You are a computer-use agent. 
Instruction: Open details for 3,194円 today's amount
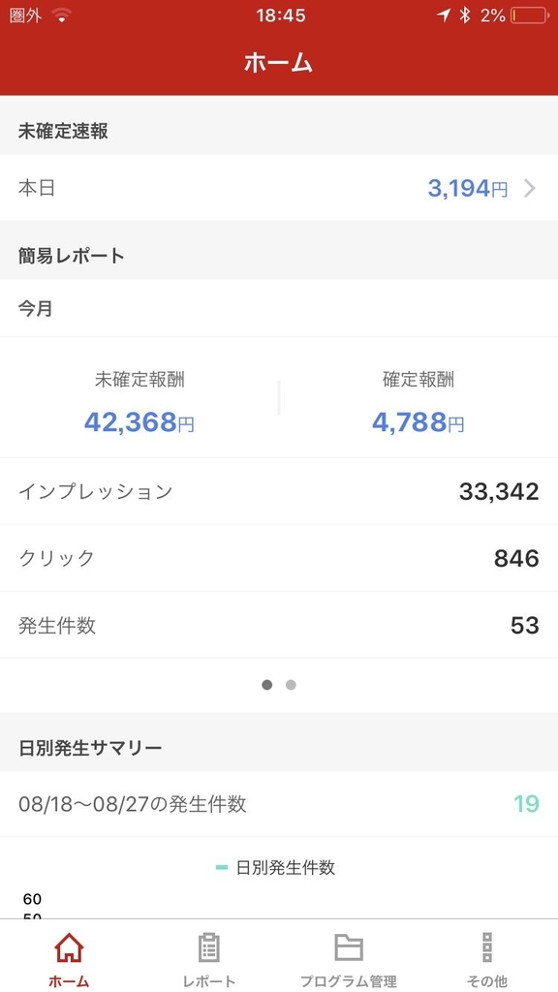click(466, 188)
